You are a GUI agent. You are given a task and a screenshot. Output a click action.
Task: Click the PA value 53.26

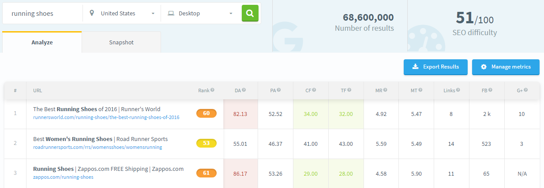coord(276,174)
